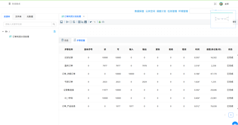Click the hamburger menu icon next to 数据集成
The width and height of the screenshot is (238, 125).
point(10,4)
